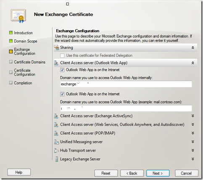Expand Web Services, Outlook Anywhere, and Autodiscover section

[x=193, y=124]
